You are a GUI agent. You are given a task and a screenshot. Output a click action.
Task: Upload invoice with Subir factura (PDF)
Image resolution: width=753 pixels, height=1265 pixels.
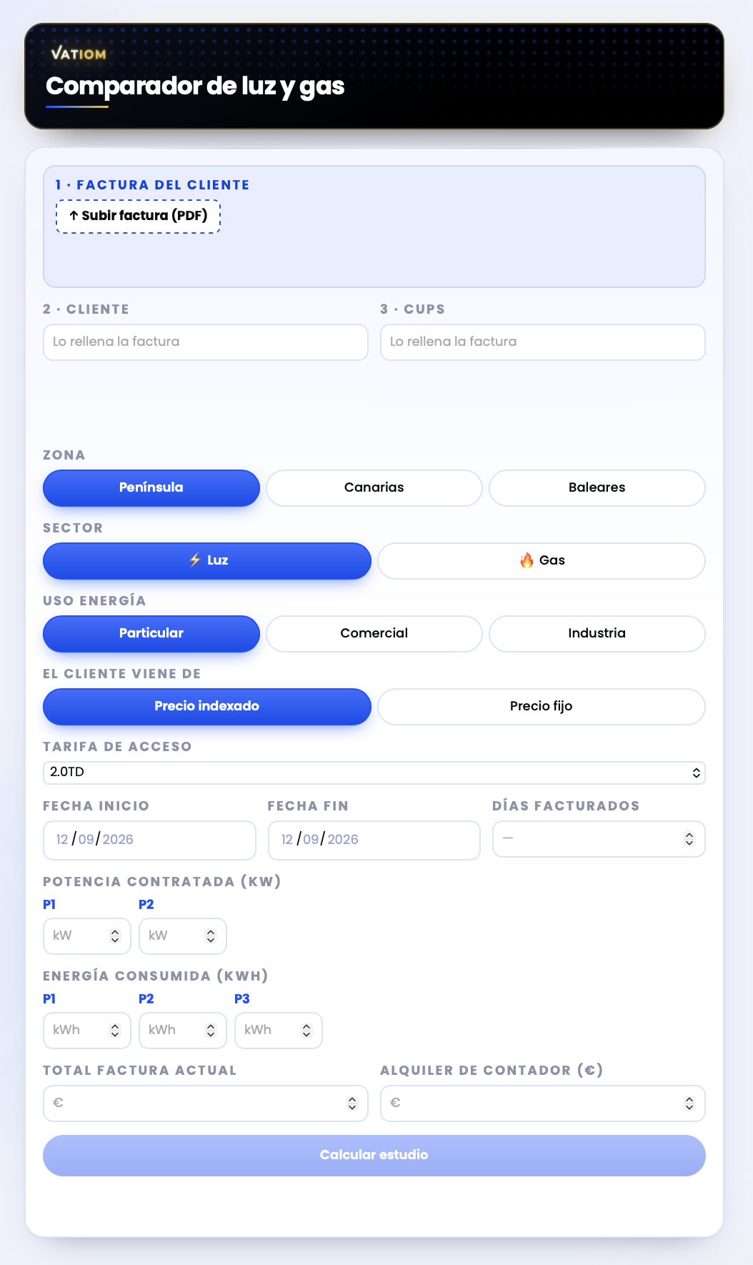tap(139, 216)
